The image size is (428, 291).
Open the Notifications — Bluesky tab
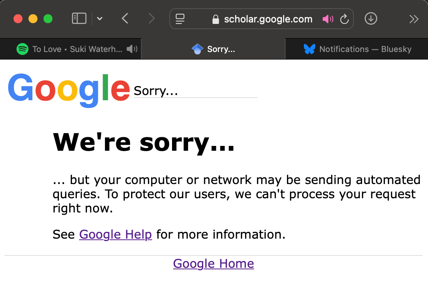(357, 49)
